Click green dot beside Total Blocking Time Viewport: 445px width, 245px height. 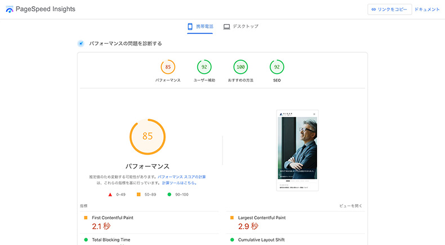click(x=86, y=239)
